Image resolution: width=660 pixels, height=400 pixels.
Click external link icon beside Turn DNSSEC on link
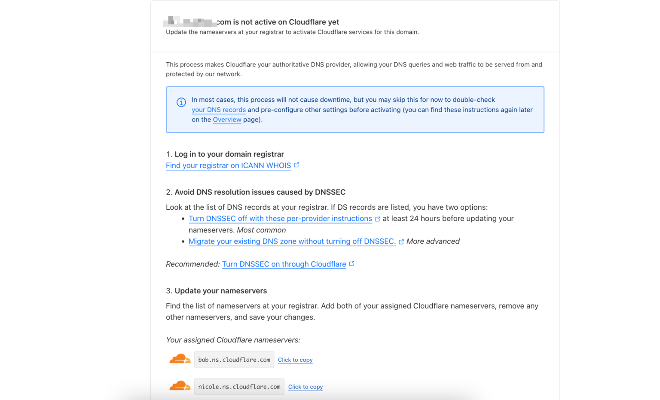(352, 263)
